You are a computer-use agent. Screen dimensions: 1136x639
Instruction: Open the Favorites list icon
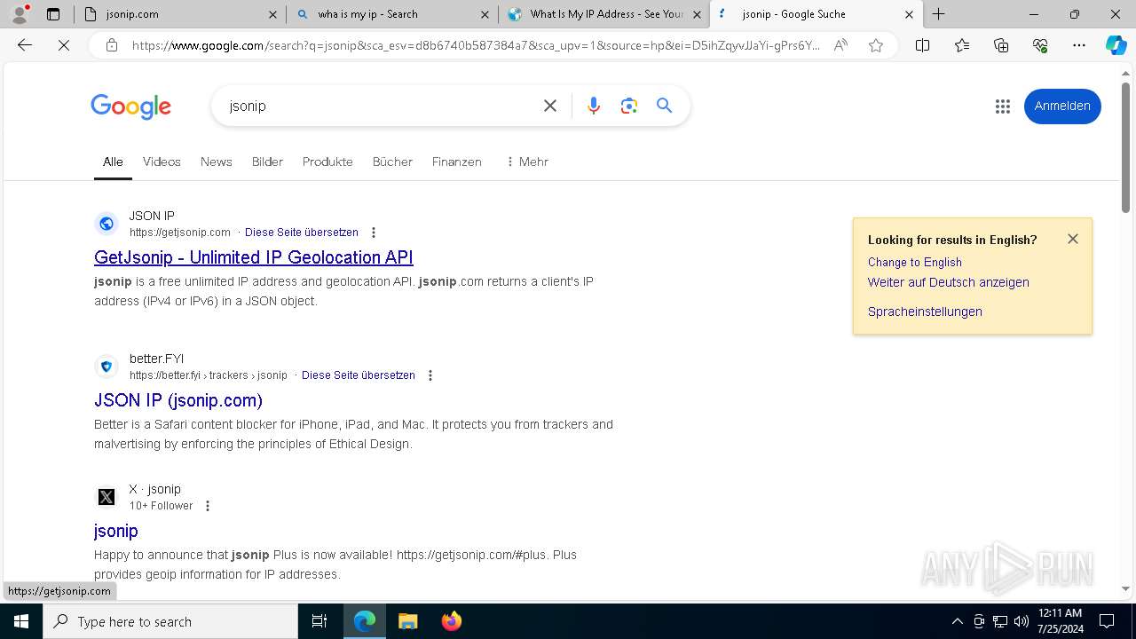pos(962,45)
